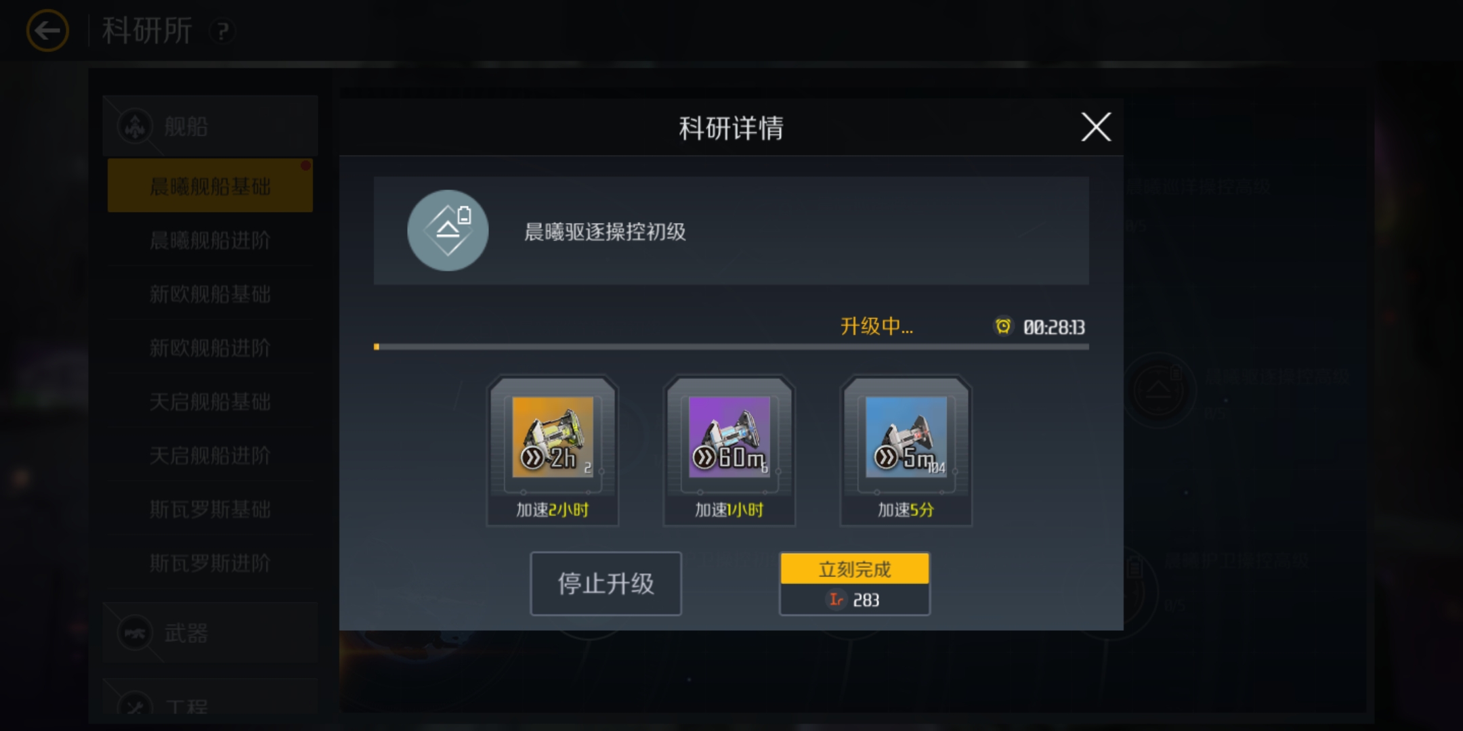Click the 停止升级 button
Viewport: 1463px width, 731px height.
(x=606, y=583)
